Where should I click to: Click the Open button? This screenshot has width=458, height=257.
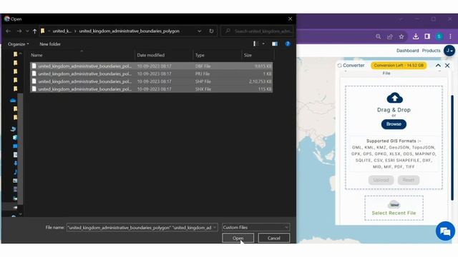coord(238,238)
